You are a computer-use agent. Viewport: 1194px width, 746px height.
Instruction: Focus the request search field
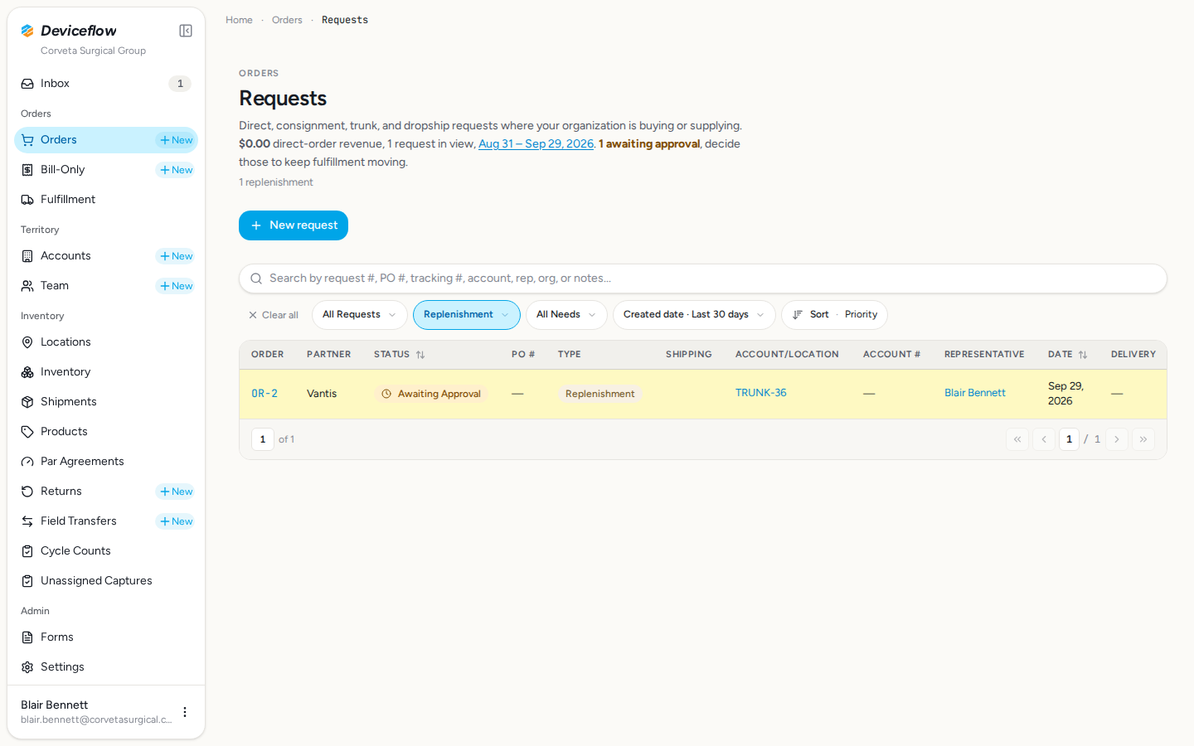703,279
